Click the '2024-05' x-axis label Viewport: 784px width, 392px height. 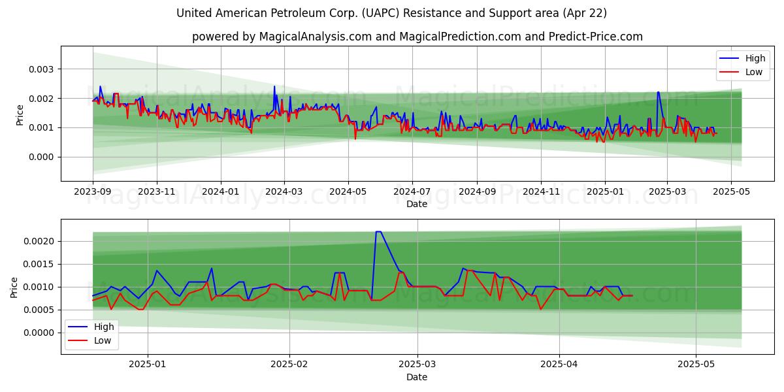click(x=348, y=192)
